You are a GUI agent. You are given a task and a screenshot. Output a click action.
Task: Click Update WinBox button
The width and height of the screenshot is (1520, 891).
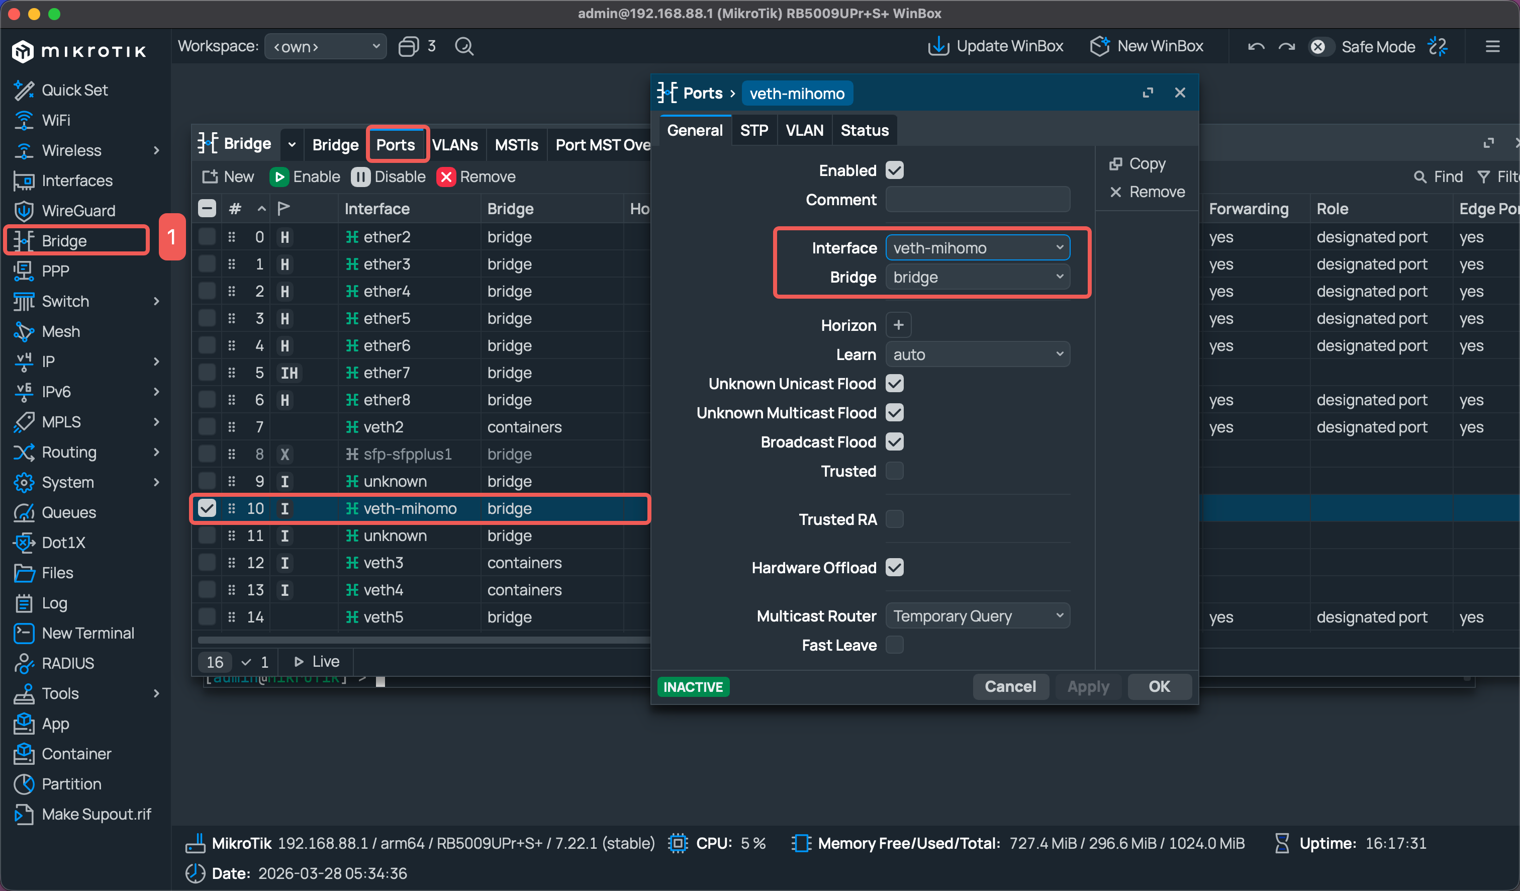tap(995, 46)
